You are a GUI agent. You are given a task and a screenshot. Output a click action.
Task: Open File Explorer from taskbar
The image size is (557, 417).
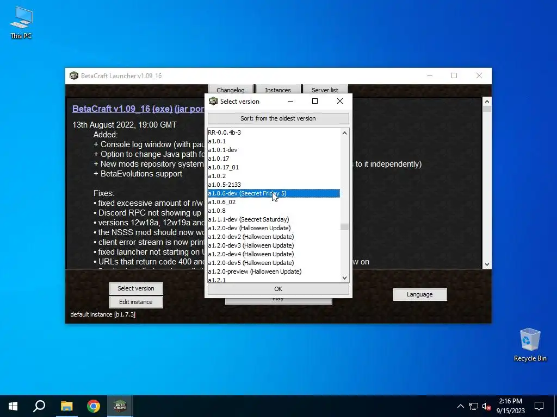tap(66, 406)
